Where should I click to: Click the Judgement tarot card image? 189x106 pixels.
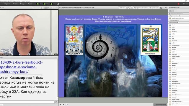pos(74,40)
